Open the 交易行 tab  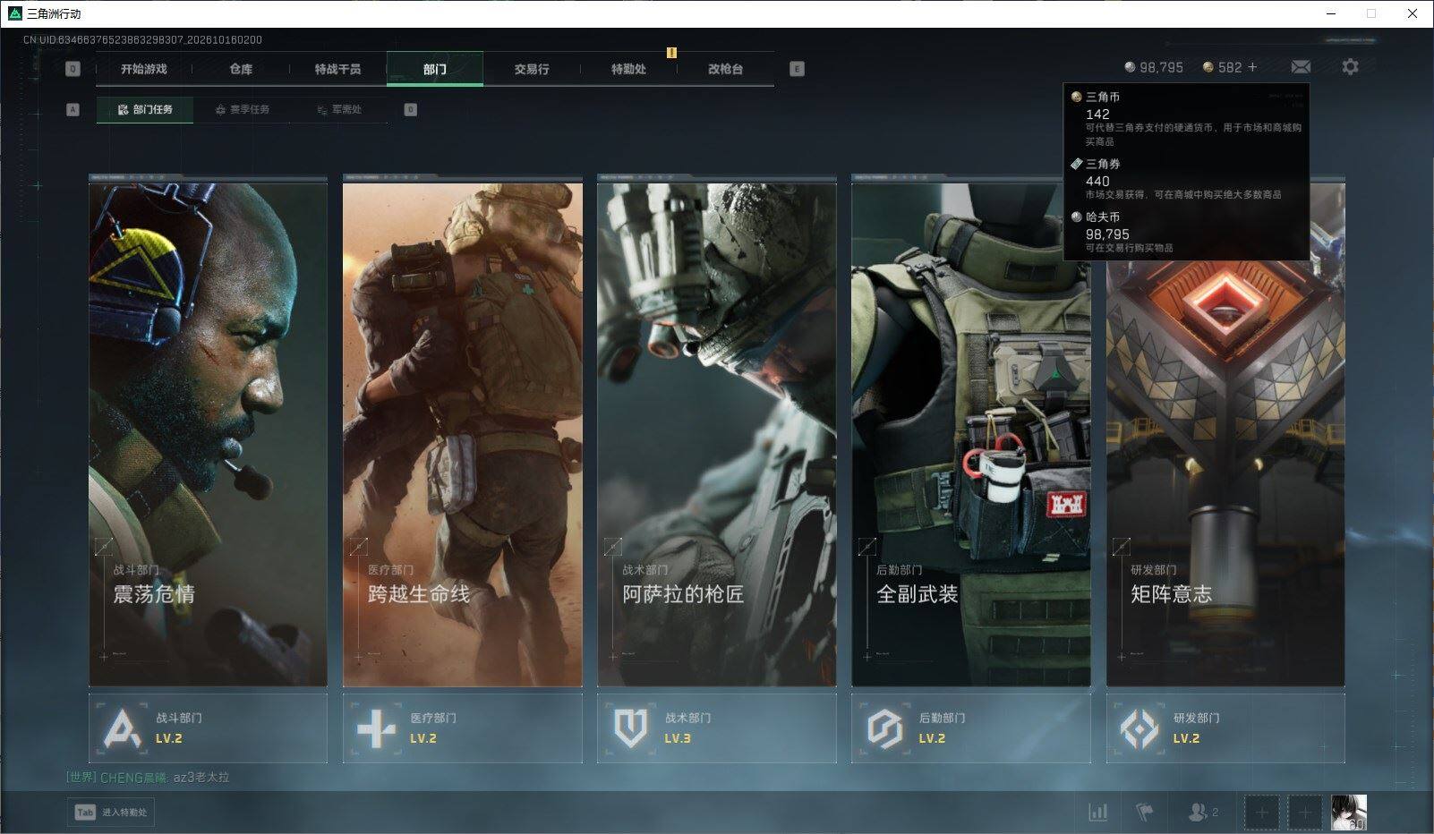coord(532,69)
